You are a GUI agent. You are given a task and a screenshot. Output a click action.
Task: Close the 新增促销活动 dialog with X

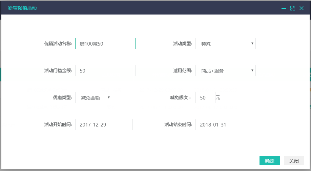(302, 8)
